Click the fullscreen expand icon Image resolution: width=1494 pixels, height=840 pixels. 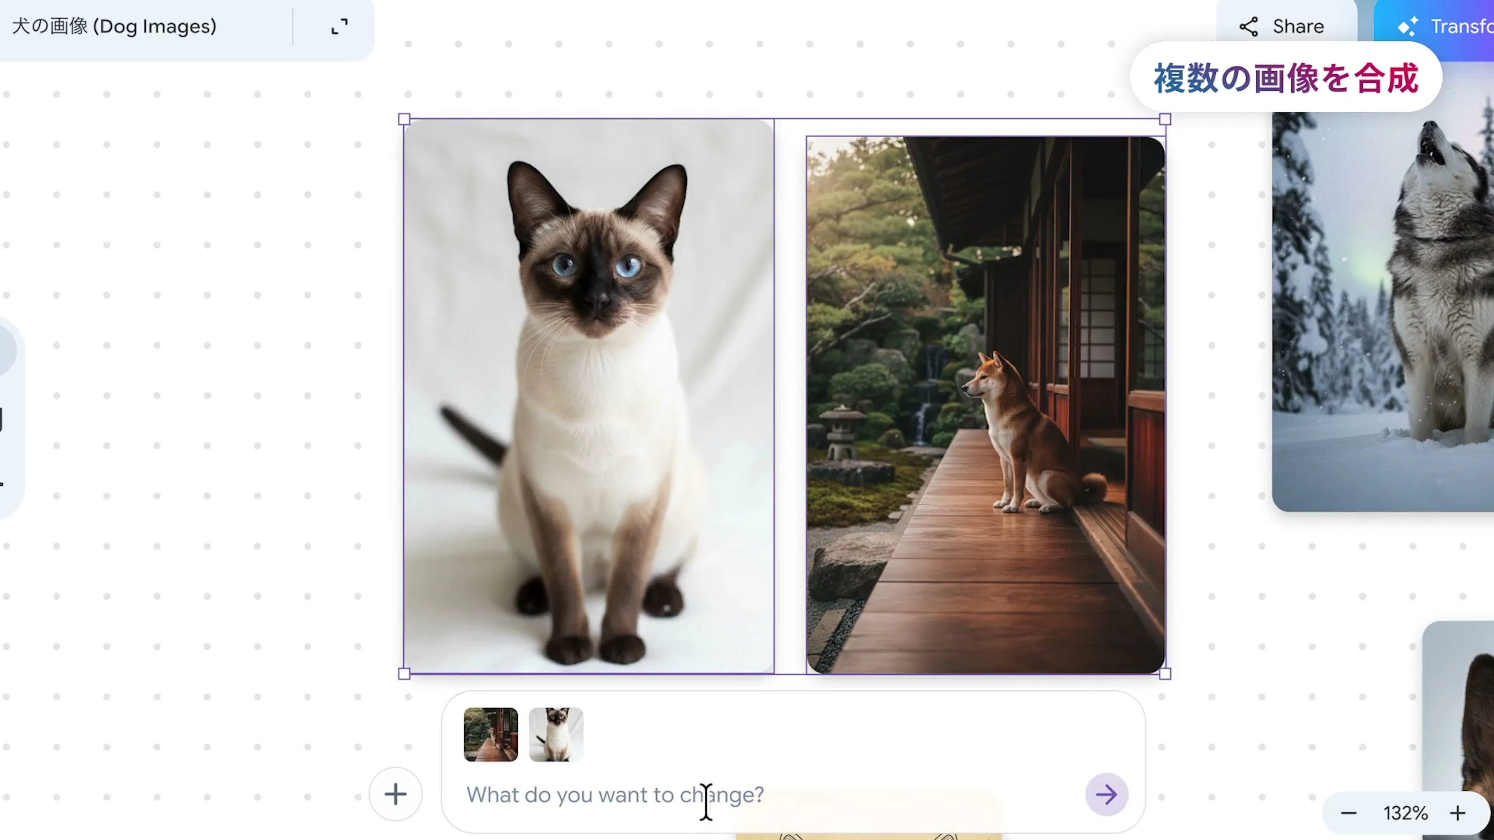[339, 27]
